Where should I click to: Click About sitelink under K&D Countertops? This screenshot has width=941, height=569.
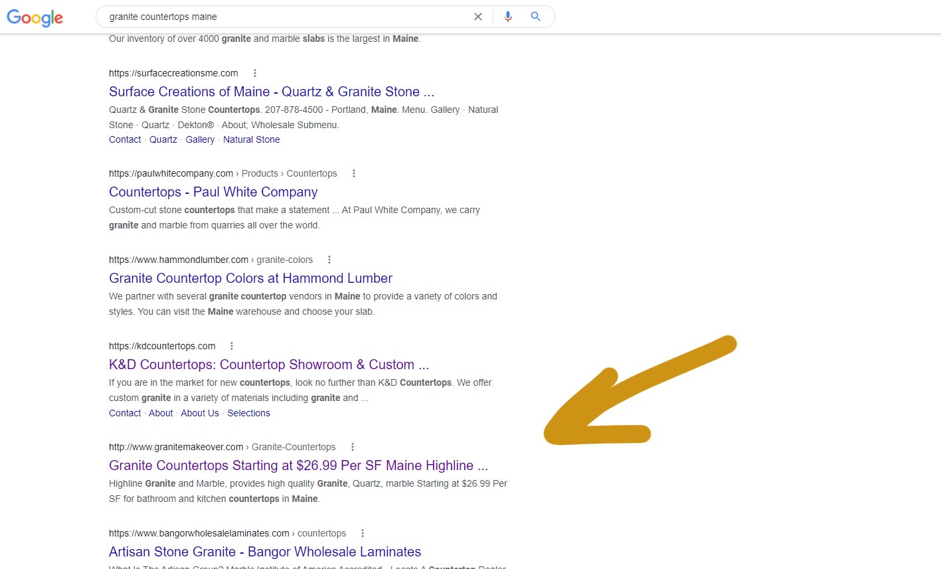click(x=161, y=413)
